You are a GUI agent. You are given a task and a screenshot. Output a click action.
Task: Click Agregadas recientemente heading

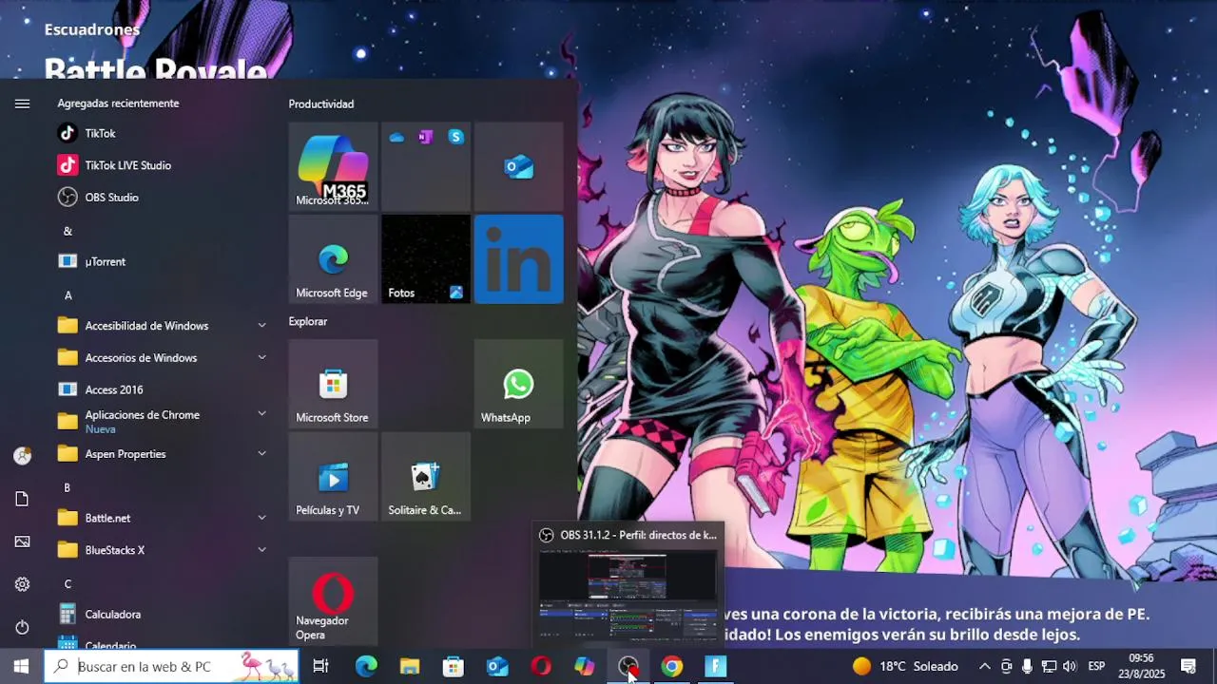coord(118,103)
